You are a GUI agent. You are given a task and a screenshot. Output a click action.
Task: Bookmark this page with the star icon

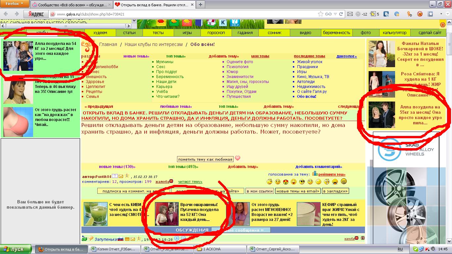(320, 14)
